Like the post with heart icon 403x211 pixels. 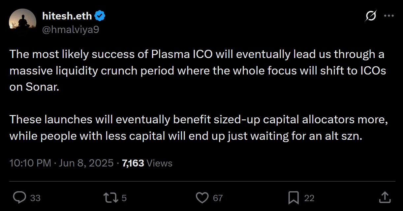click(x=202, y=197)
